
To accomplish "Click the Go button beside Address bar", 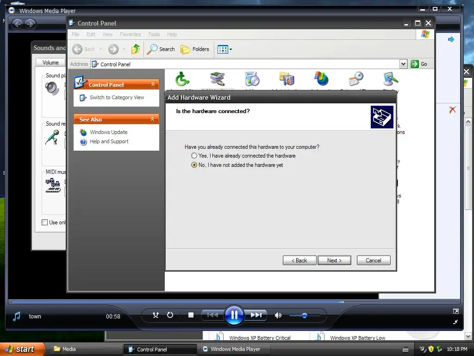I will click(418, 64).
